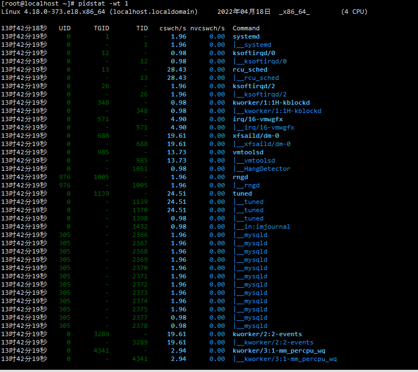Click the '|__vmtoolsd' thread entry
This screenshot has width=418, height=372.
(254, 160)
